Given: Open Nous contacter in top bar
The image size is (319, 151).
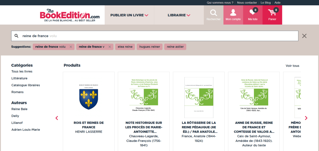Looking at the screenshot, I should click(247, 2).
